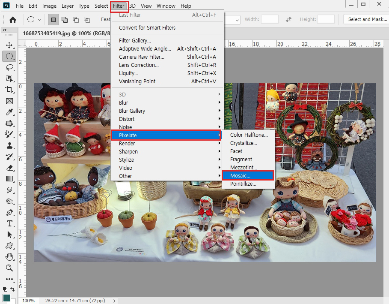Select the Brush tool
Image resolution: width=389 pixels, height=304 pixels.
9,134
